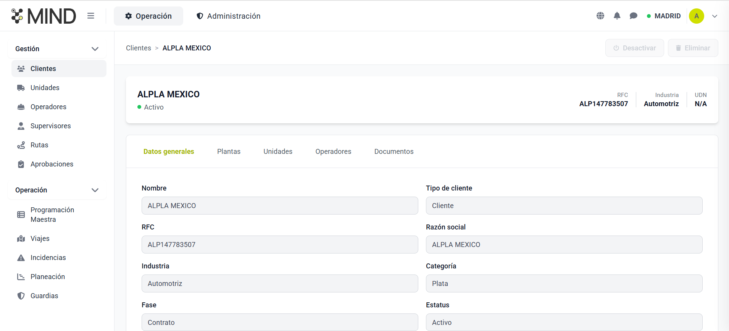Click the Nombre input field
Screen dimensions: 729x331
click(280, 206)
